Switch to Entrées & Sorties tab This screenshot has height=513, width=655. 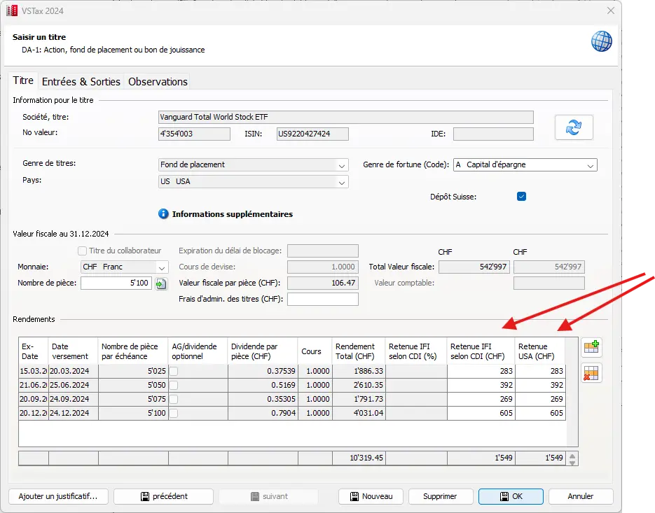81,81
